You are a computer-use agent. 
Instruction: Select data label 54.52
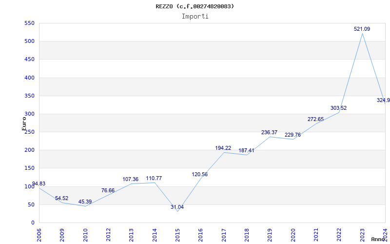62,199
